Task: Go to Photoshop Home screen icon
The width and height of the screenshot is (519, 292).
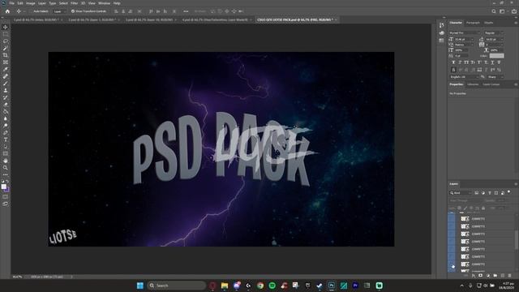Action: 7,11
